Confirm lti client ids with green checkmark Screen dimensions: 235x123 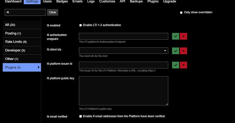point(175,51)
